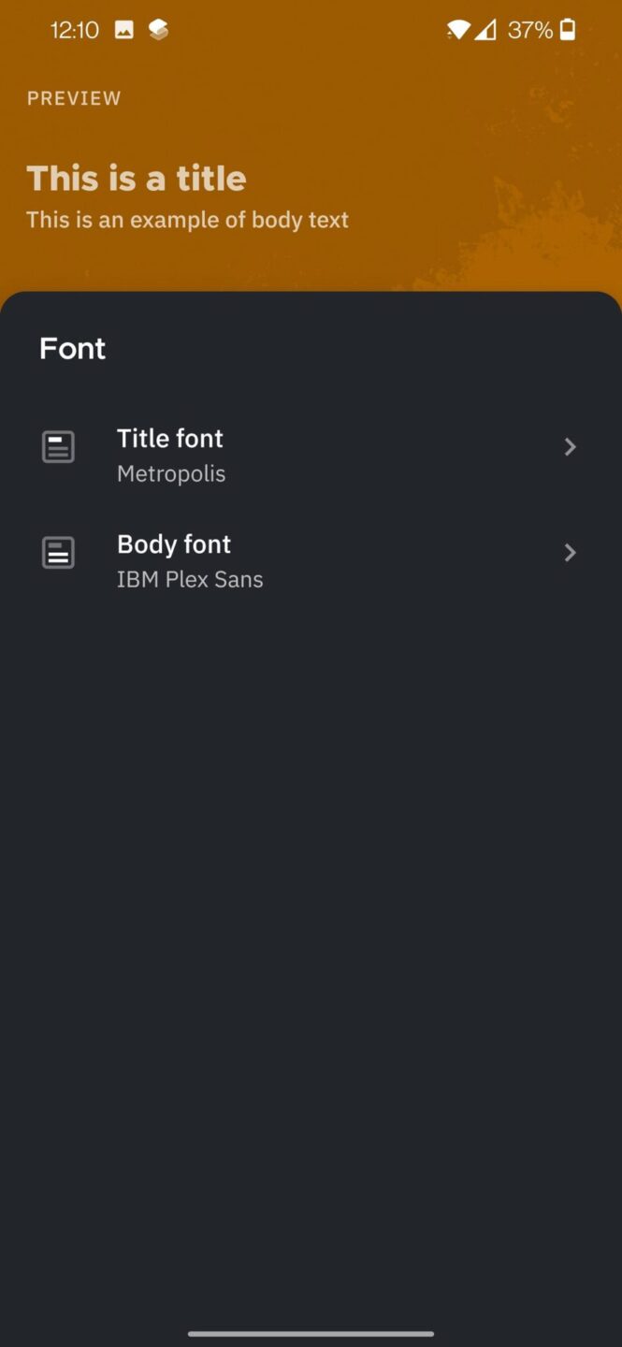Click the Font panel heading

point(72,348)
